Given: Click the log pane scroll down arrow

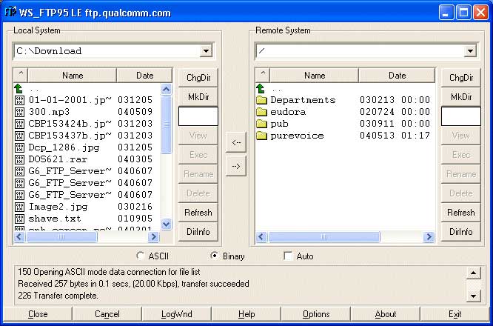Looking at the screenshot, I should click(x=474, y=296).
